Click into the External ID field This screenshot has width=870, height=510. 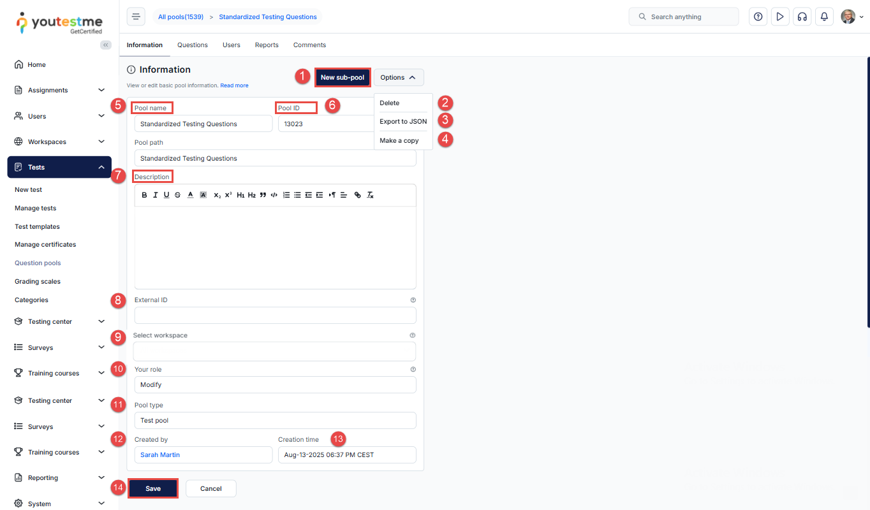tap(275, 316)
